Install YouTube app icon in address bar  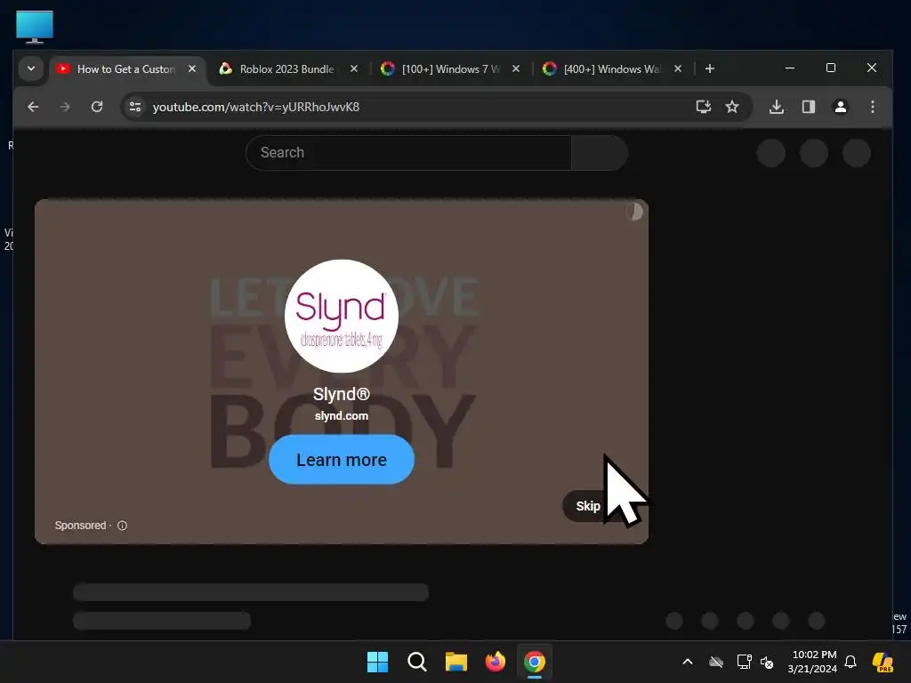tap(703, 107)
